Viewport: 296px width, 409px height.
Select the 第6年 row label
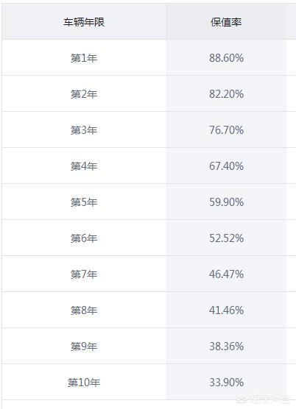84,238
